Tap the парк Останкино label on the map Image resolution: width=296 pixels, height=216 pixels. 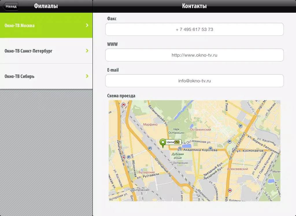click(176, 131)
